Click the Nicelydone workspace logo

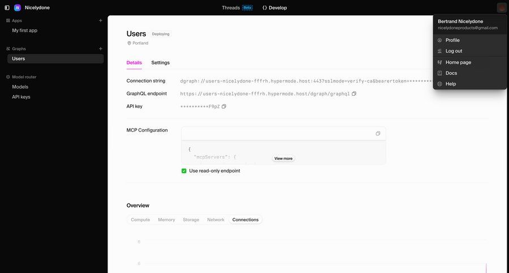(18, 7)
